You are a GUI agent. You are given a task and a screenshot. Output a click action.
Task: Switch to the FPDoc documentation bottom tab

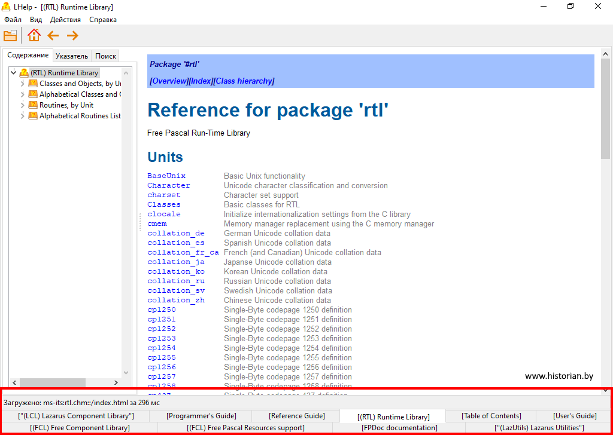tap(399, 428)
